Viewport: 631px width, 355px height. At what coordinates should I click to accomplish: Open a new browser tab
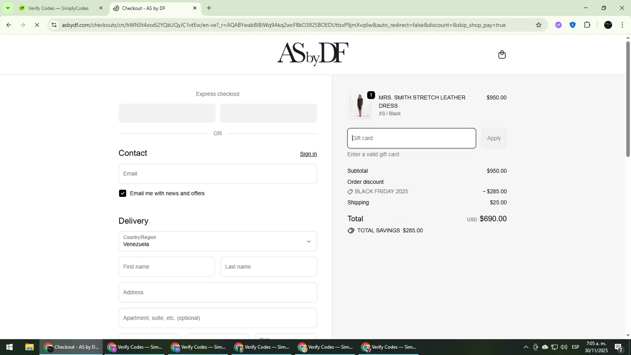[209, 8]
